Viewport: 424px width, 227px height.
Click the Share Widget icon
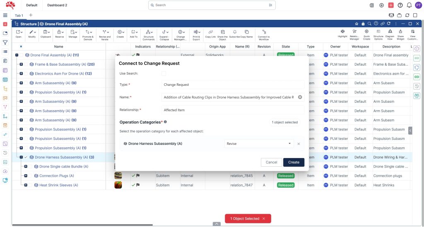[400, 31]
